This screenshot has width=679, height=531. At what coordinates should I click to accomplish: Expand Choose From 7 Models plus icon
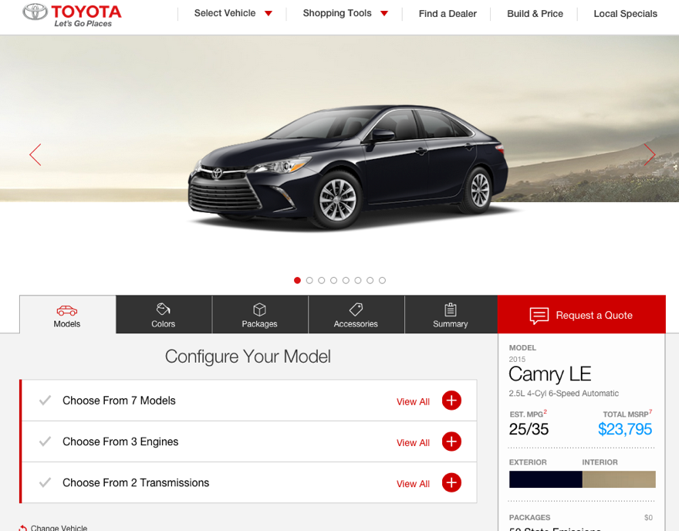(451, 401)
